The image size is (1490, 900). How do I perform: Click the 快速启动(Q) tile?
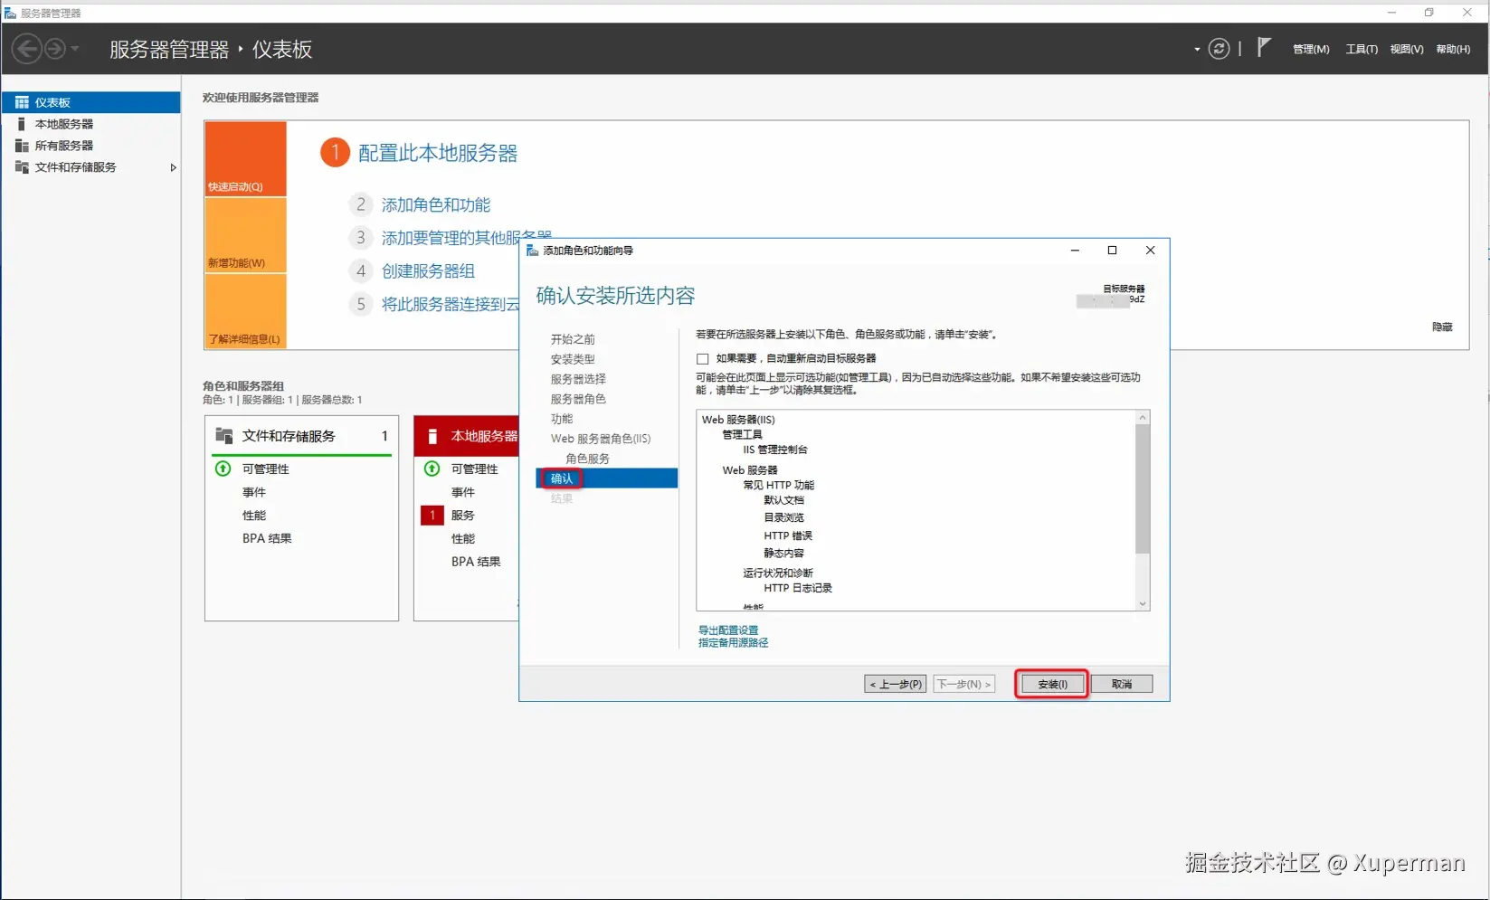click(x=245, y=159)
